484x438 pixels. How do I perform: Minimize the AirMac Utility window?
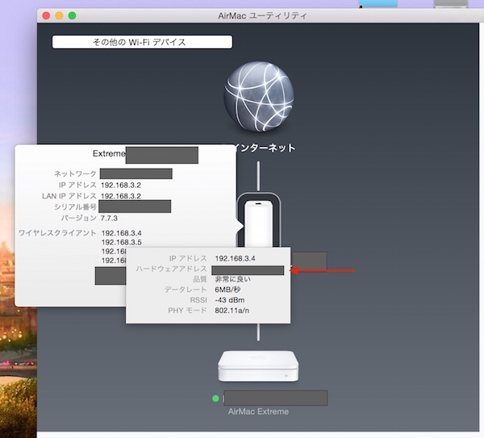58,15
